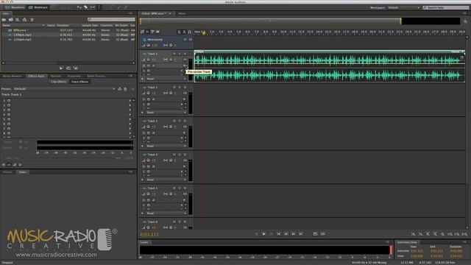Click Pre-render Track button on Track 1
The width and height of the screenshot is (471, 265).
[x=184, y=66]
